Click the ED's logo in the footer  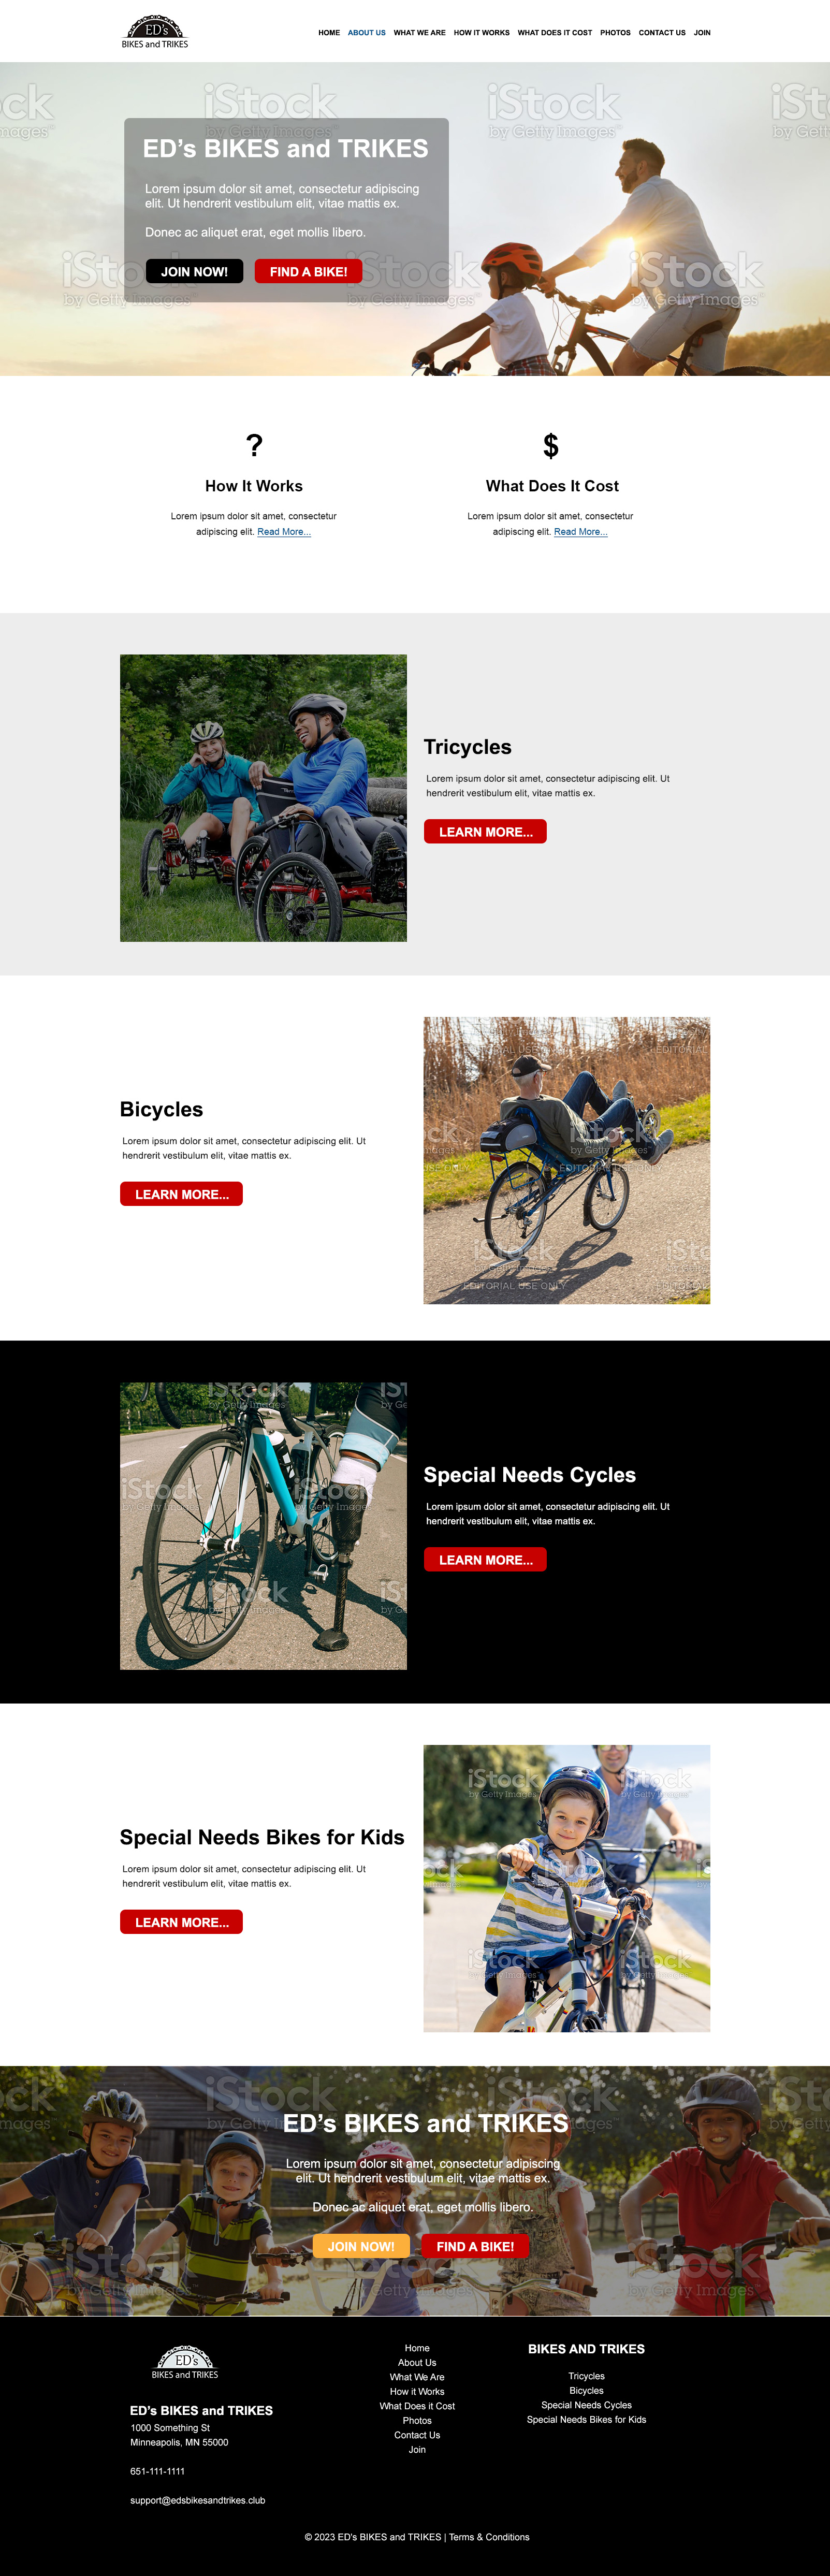point(185,2364)
